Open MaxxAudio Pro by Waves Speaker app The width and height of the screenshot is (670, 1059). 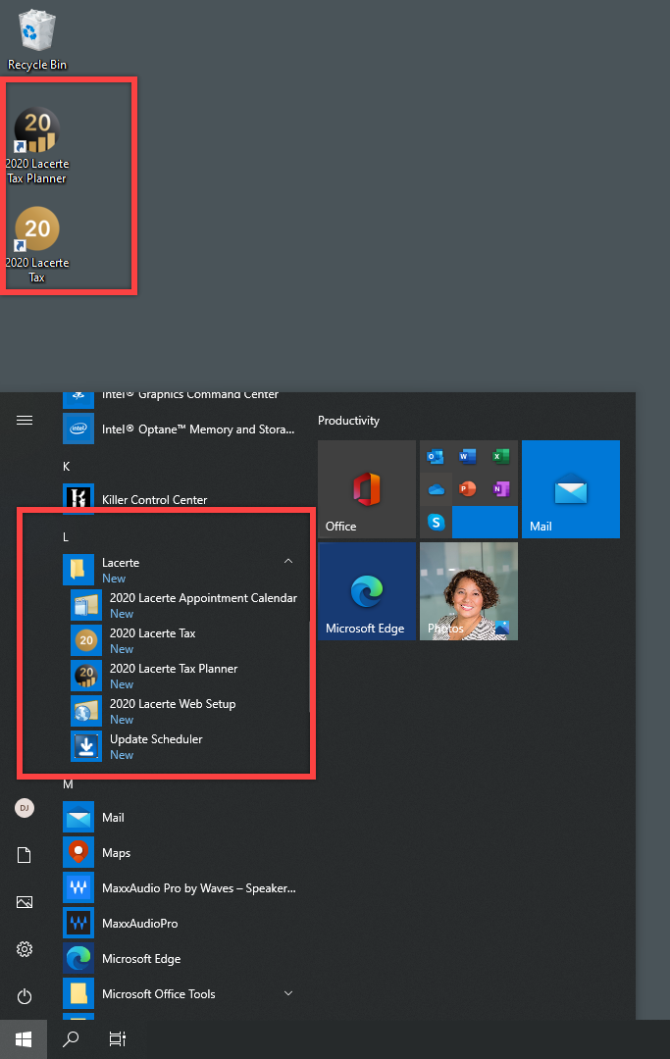tap(180, 888)
